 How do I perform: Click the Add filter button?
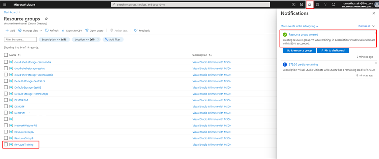[113, 39]
